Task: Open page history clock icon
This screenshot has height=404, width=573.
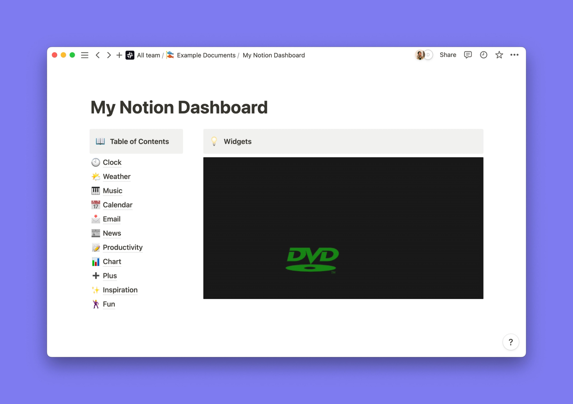Action: click(483, 55)
